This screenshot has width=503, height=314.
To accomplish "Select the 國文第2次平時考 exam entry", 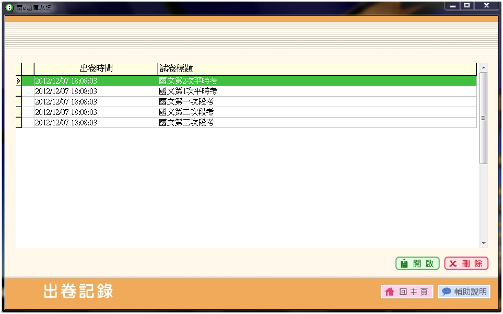I will point(188,81).
